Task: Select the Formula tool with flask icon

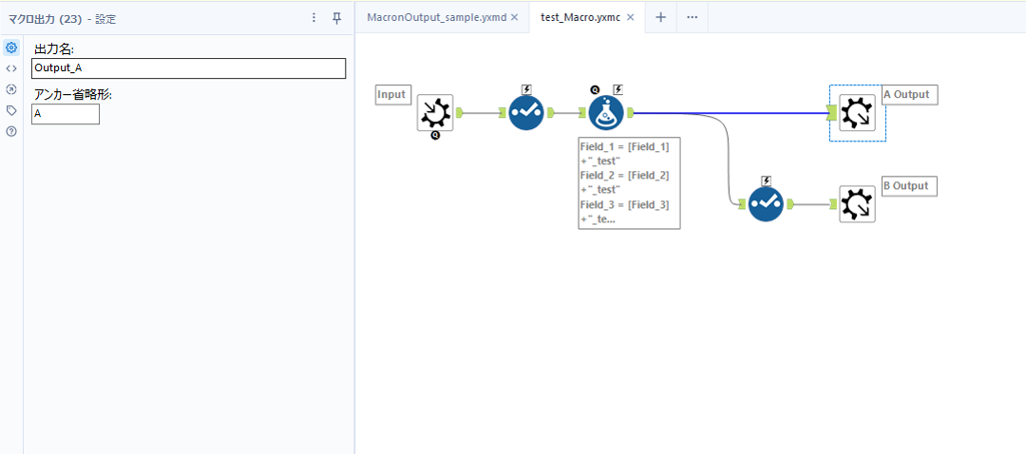Action: 606,113
